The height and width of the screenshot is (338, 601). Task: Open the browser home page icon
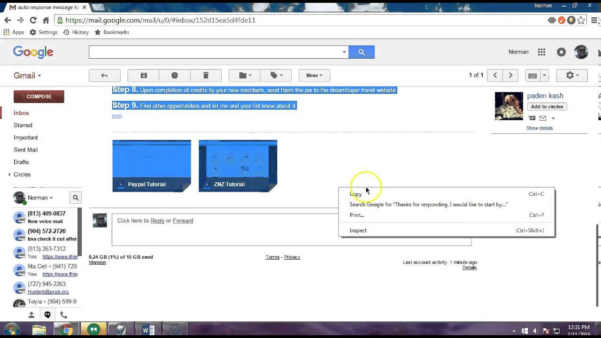(46, 20)
